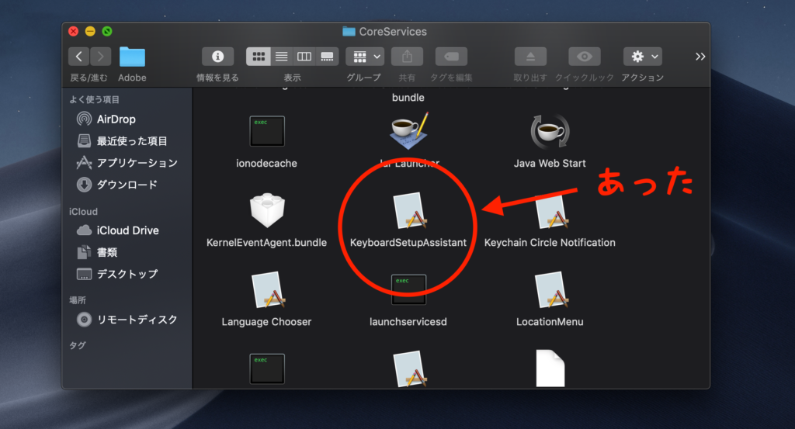Switch to column view mode

(304, 56)
